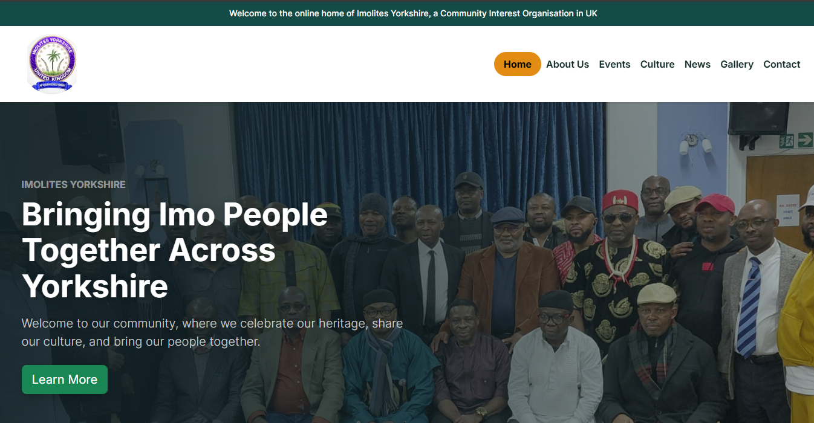The image size is (814, 423).
Task: Click the Bringing Imo People Together headline
Action: tap(175, 250)
